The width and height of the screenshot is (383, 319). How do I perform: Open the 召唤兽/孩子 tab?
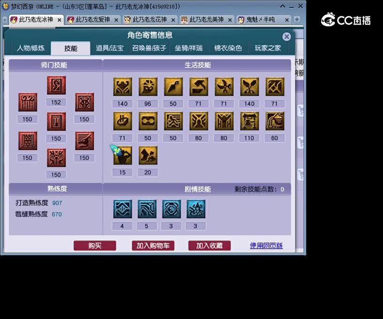coord(149,48)
